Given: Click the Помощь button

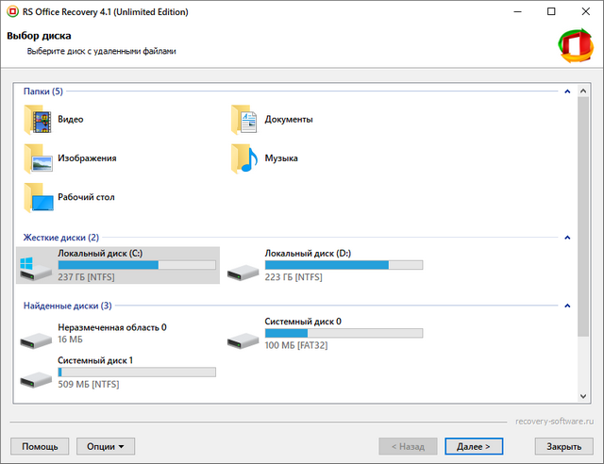Looking at the screenshot, I should 40,446.
